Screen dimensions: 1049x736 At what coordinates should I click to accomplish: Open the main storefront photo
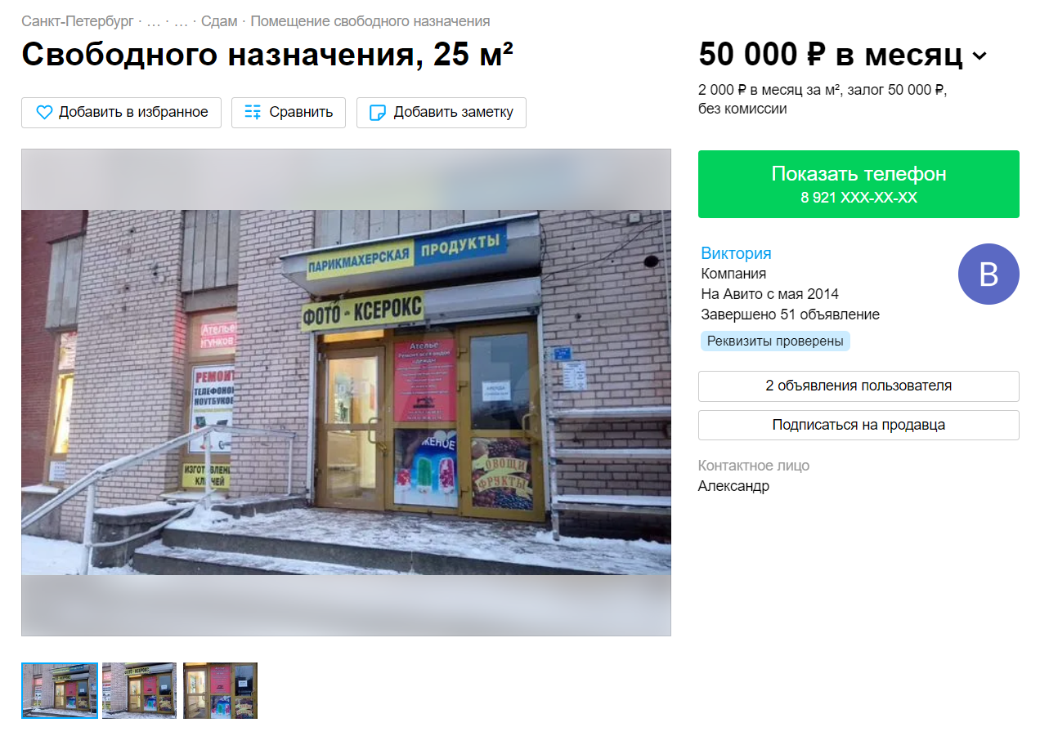(x=346, y=392)
